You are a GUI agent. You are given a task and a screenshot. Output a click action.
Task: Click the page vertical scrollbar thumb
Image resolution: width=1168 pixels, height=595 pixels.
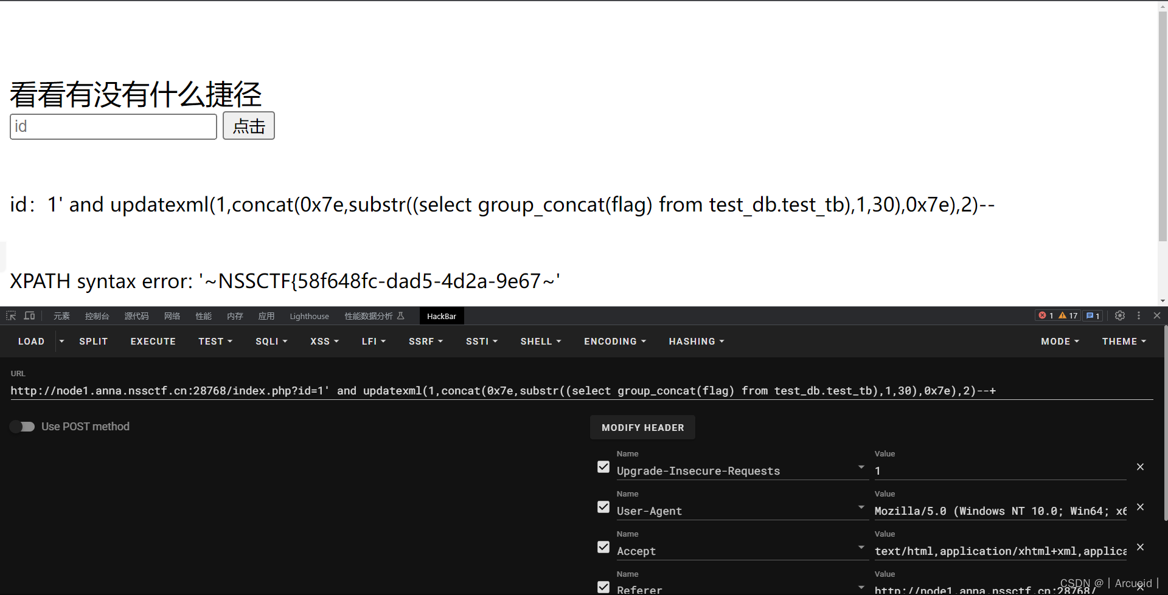coord(1163,126)
